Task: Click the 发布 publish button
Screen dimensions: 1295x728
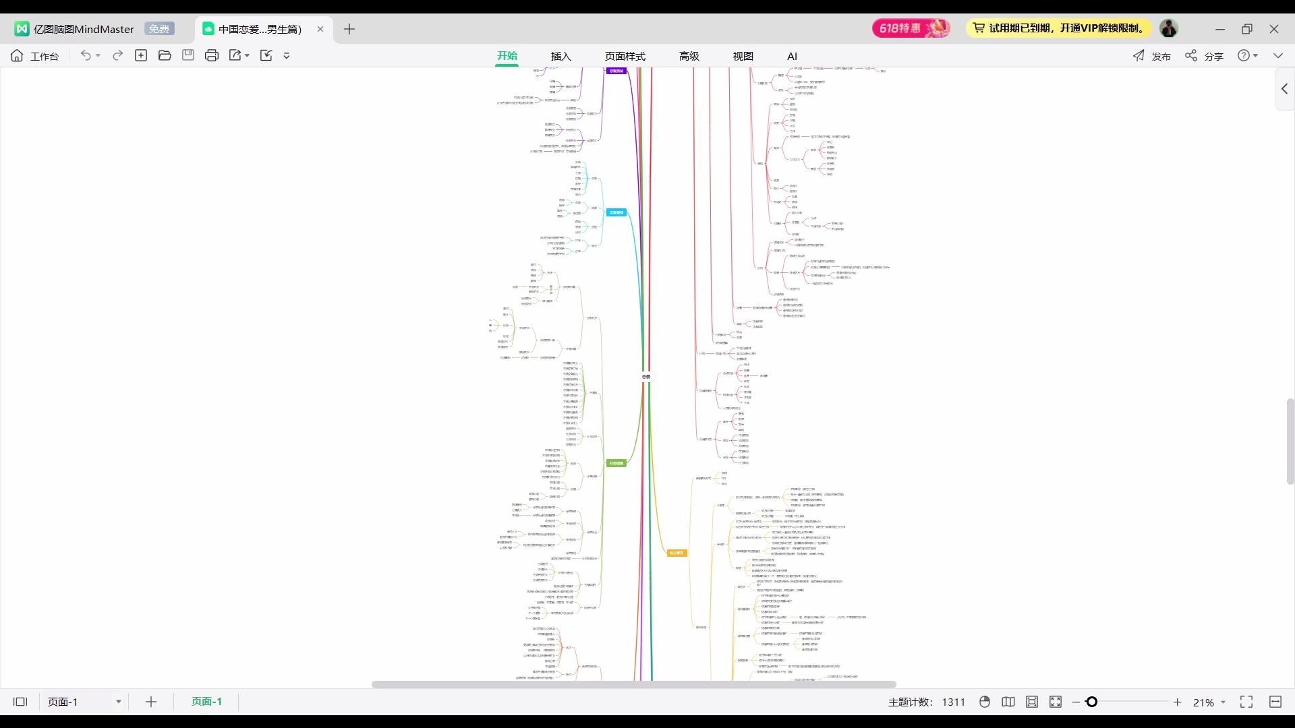Action: pyautogui.click(x=1152, y=56)
